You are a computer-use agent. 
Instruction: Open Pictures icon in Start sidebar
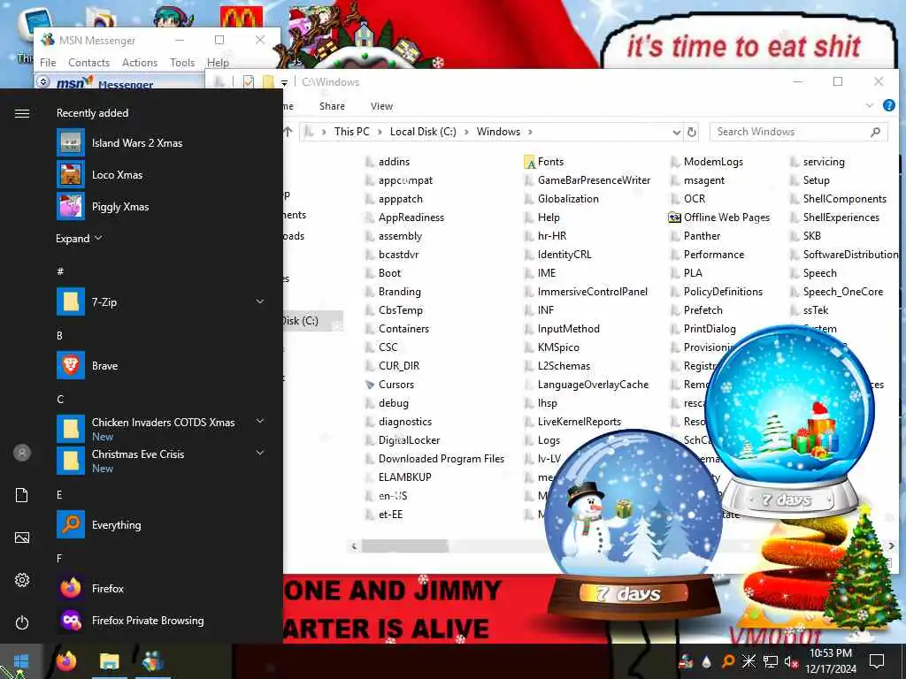coord(22,538)
